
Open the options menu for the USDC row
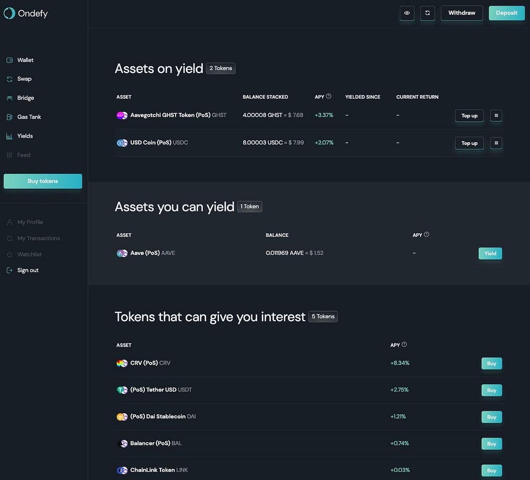(x=496, y=143)
